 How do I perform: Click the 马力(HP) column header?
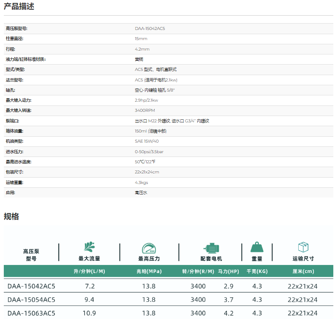click(x=229, y=271)
